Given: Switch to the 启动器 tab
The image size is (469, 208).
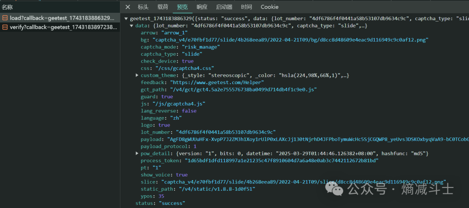Looking at the screenshot, I should [x=224, y=7].
